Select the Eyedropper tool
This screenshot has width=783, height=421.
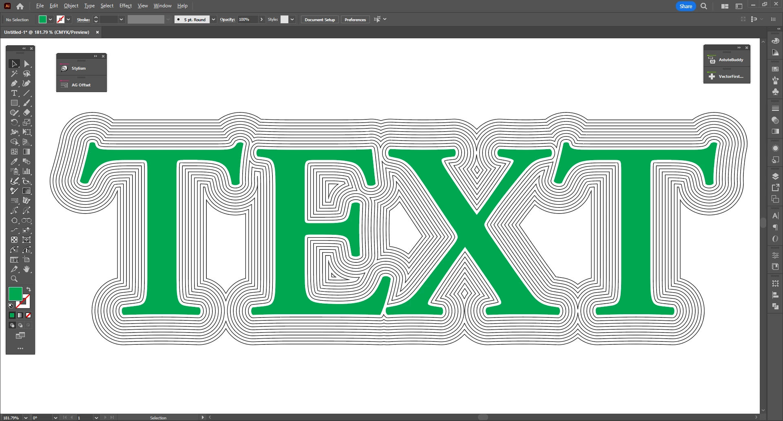pos(14,161)
